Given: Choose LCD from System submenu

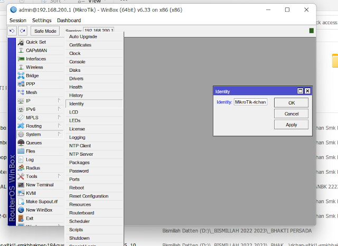Looking at the screenshot, I should [94, 112].
